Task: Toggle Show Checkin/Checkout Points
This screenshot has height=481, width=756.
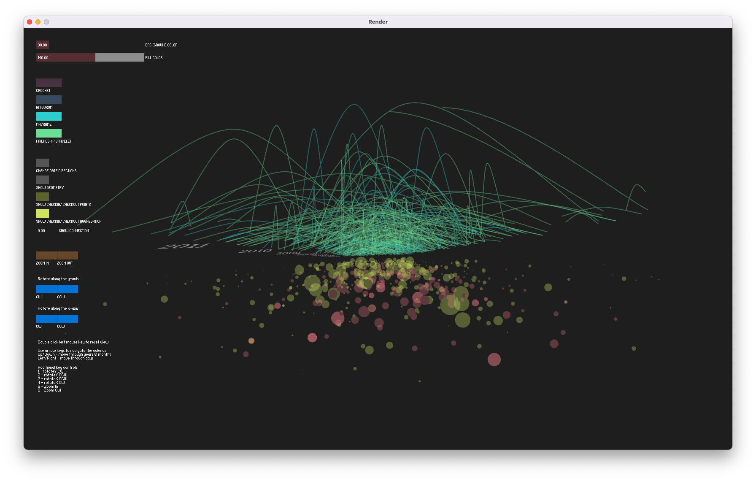Action: [43, 197]
